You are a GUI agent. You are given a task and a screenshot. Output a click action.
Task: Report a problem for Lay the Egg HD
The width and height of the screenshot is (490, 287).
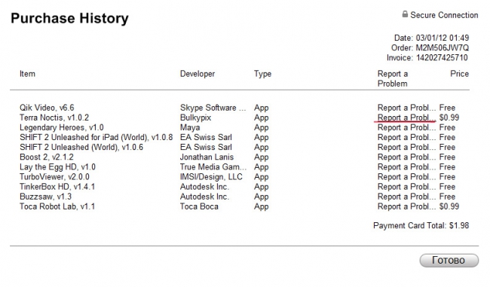(406, 167)
